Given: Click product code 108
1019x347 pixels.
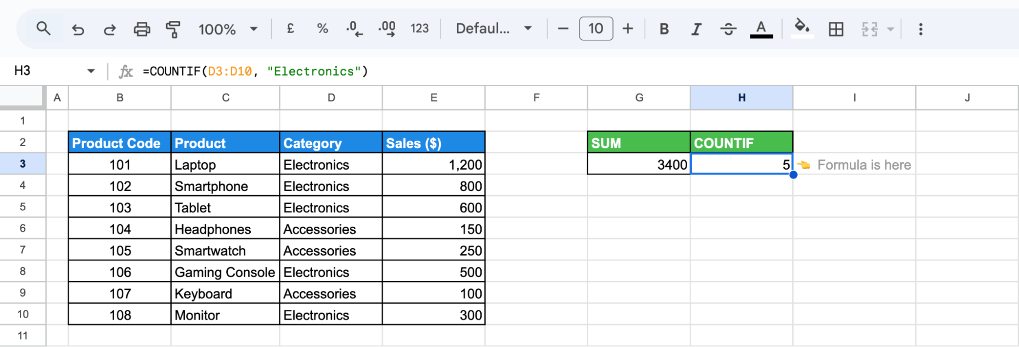Looking at the screenshot, I should 120,315.
